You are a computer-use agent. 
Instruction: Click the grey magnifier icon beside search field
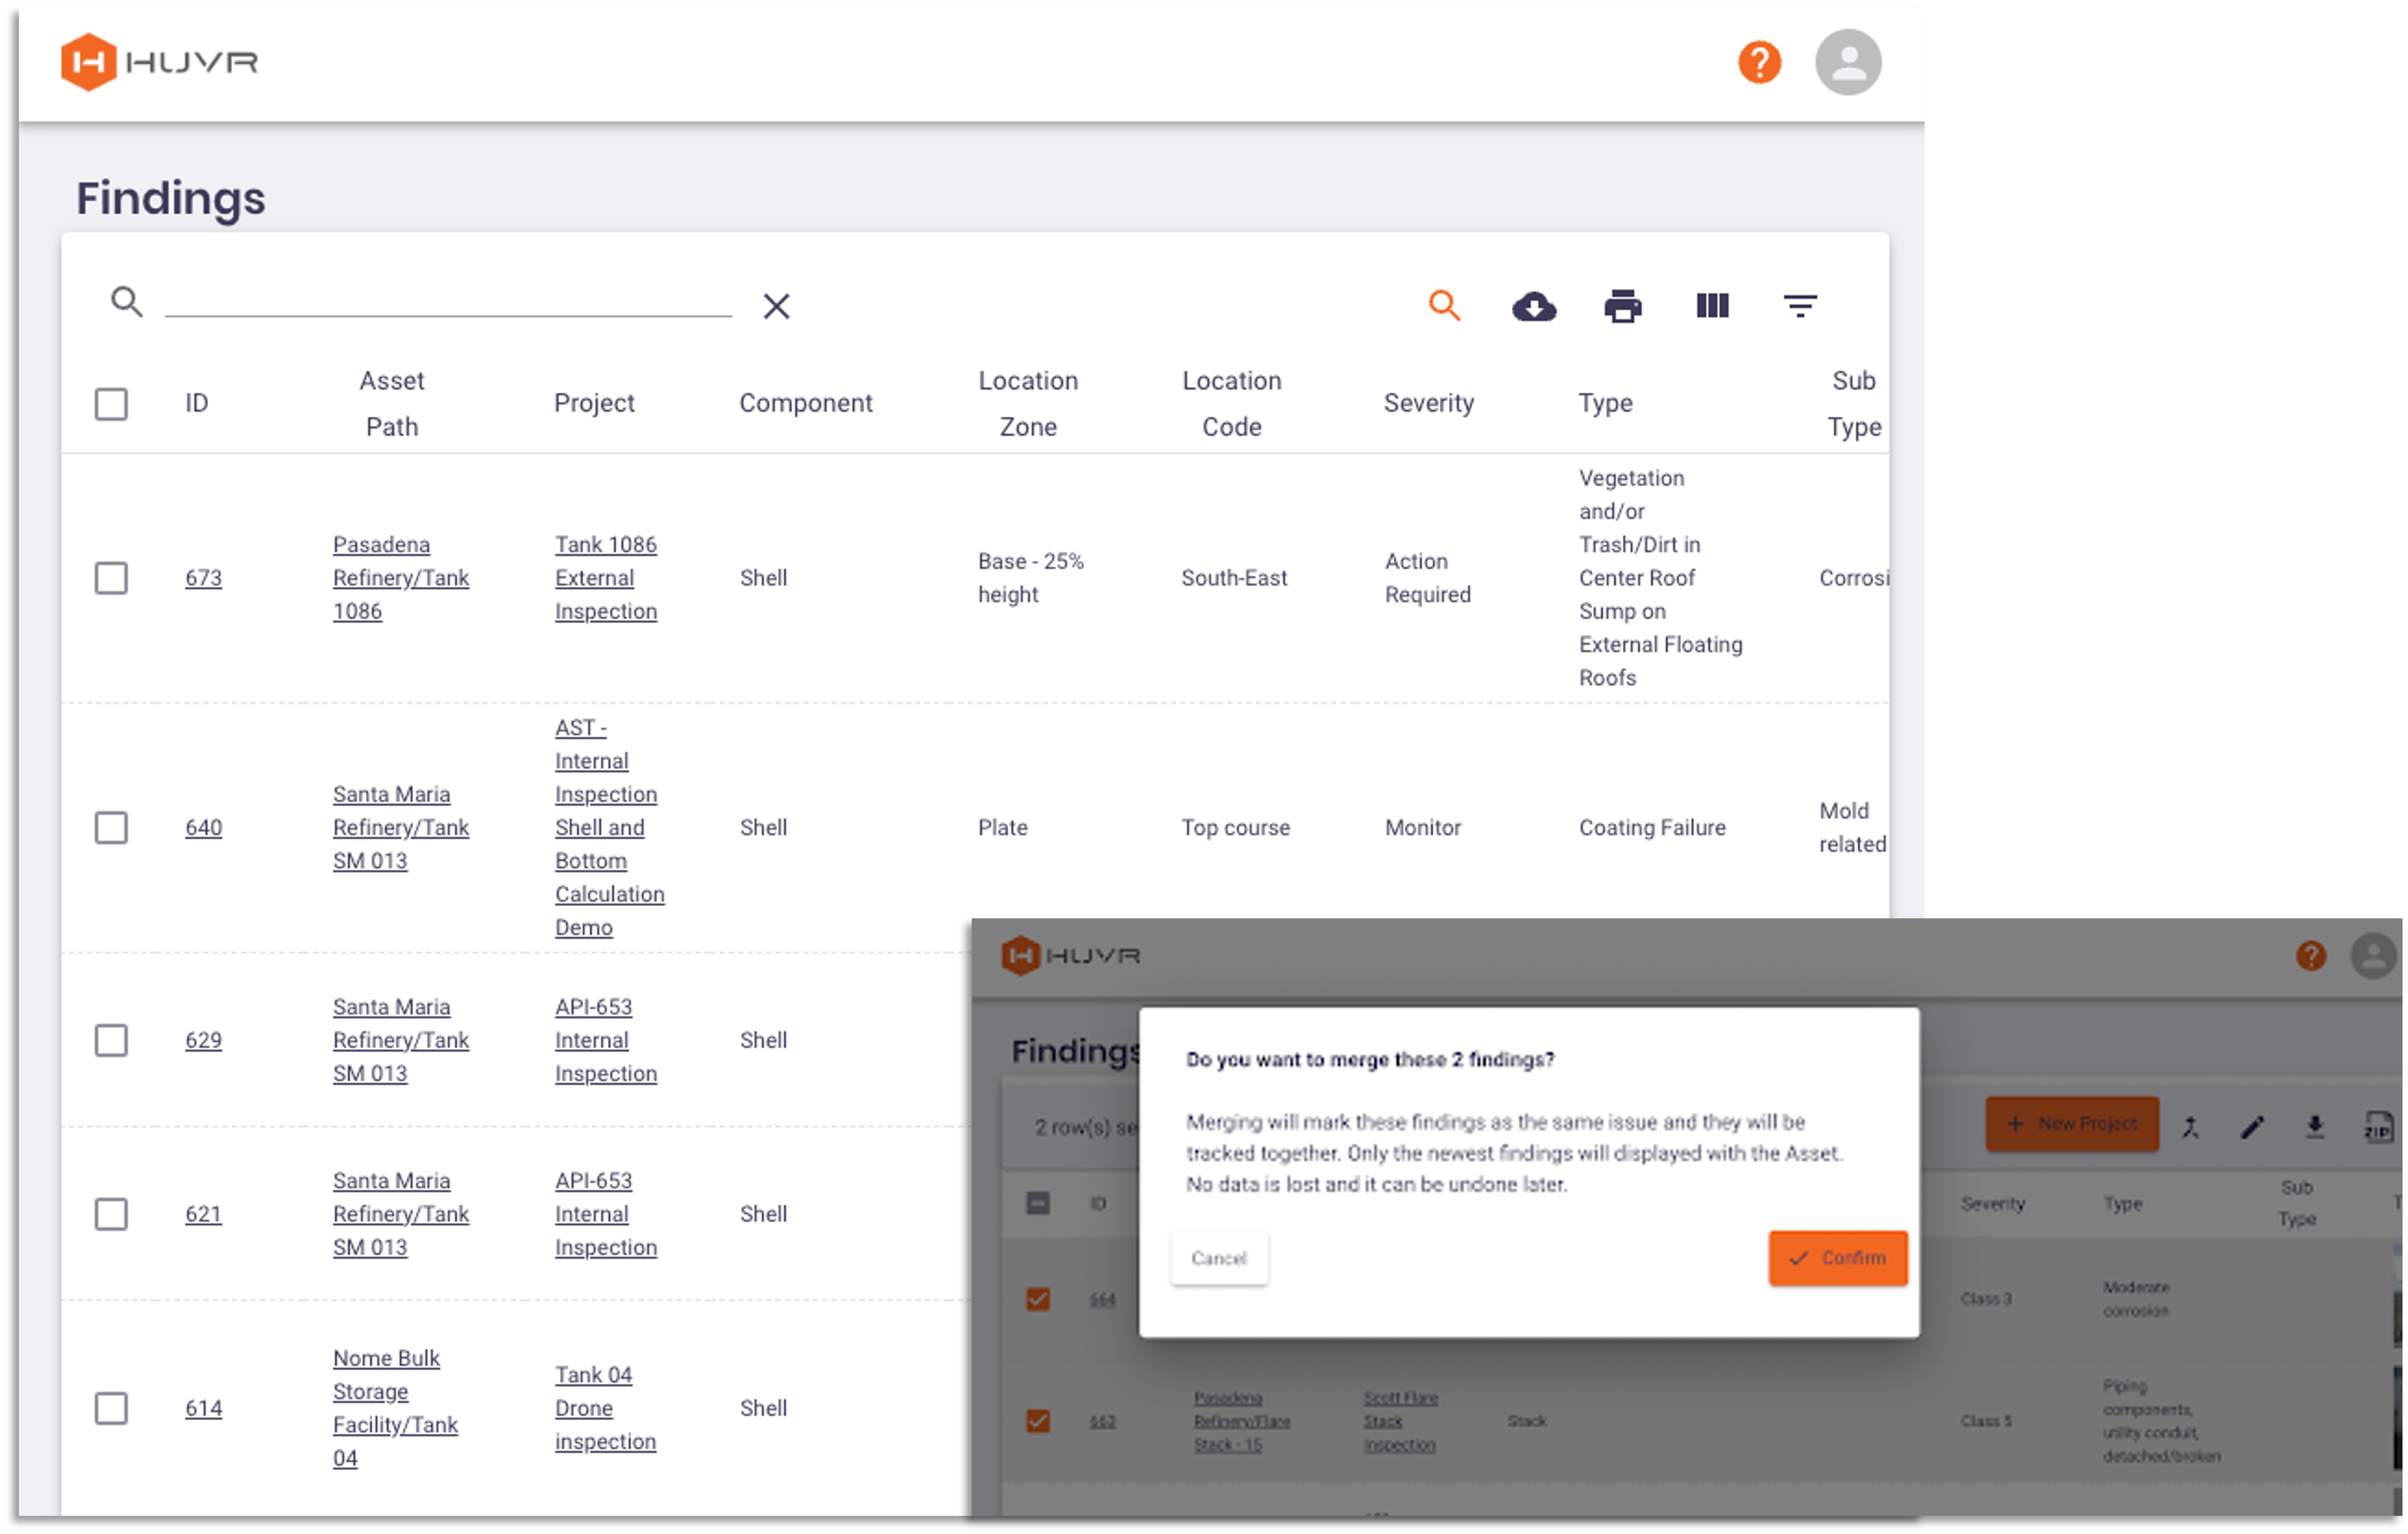click(x=127, y=301)
